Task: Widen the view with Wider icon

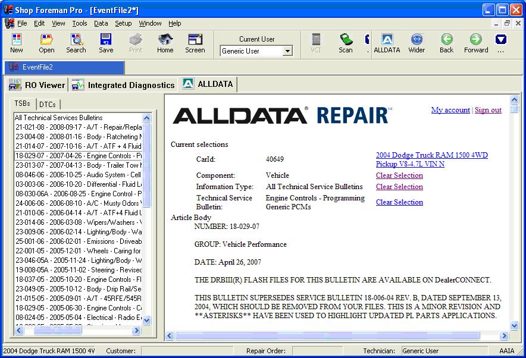Action: point(417,43)
